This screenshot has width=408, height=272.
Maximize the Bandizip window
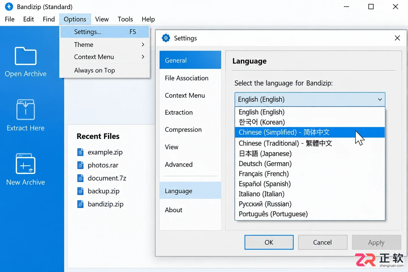click(371, 7)
